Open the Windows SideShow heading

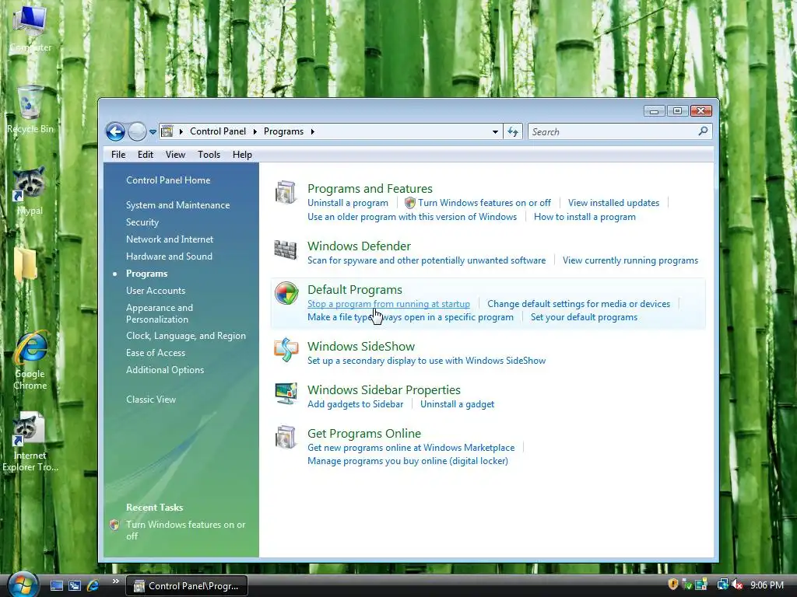[361, 347]
